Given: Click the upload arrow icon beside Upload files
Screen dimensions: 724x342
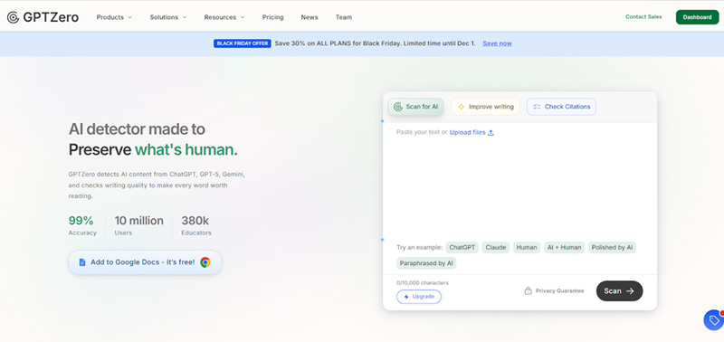Looking at the screenshot, I should (x=491, y=133).
